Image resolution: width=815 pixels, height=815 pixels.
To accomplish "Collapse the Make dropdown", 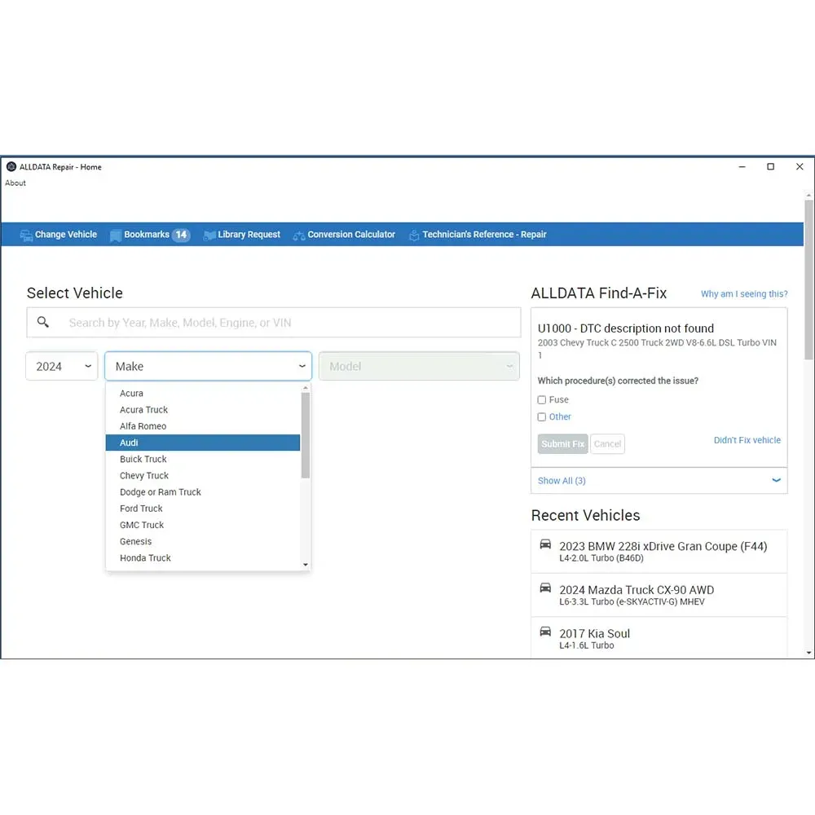I will 302,367.
